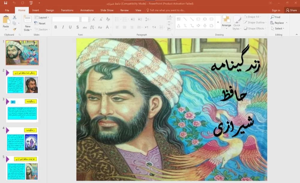300x183 pixels.
Task: Select slide 4 thumbnail
Action: (x=22, y=139)
